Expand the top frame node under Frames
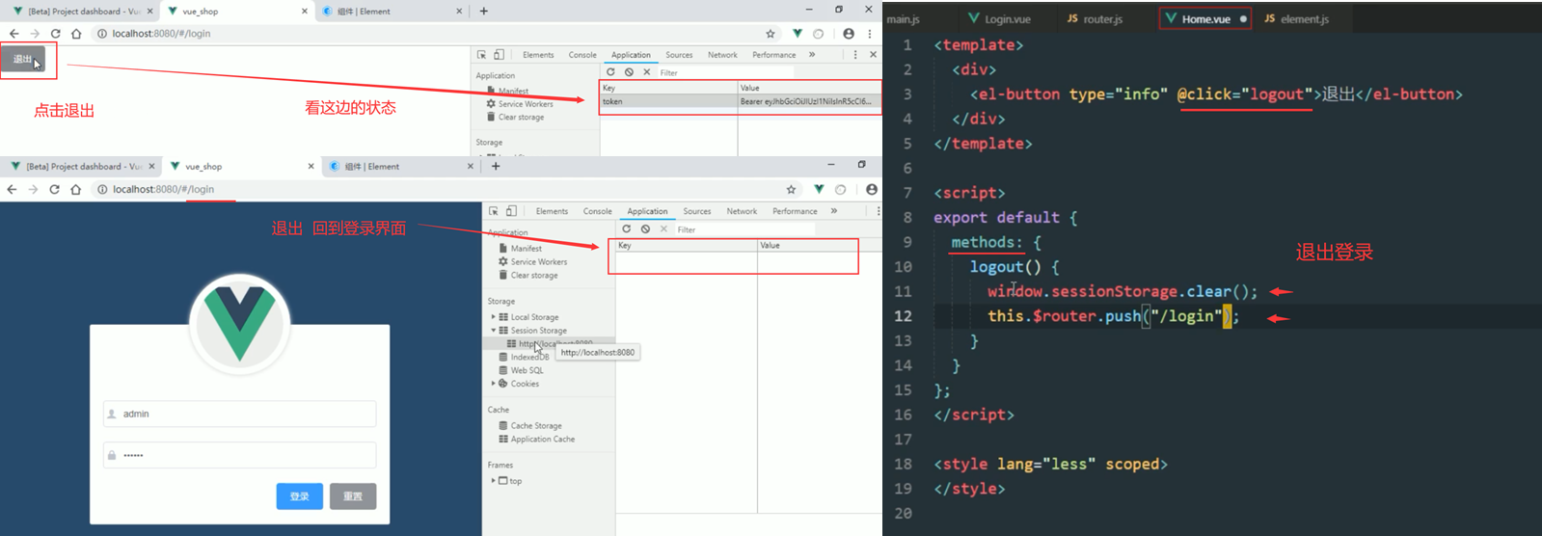 click(494, 481)
